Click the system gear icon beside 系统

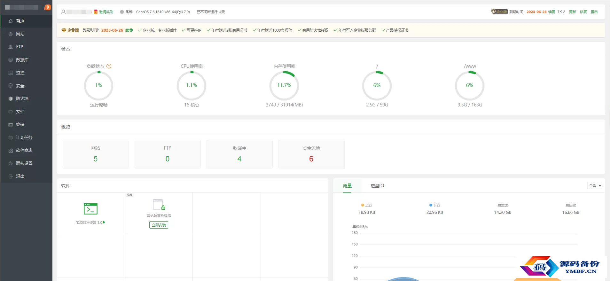coord(122,12)
